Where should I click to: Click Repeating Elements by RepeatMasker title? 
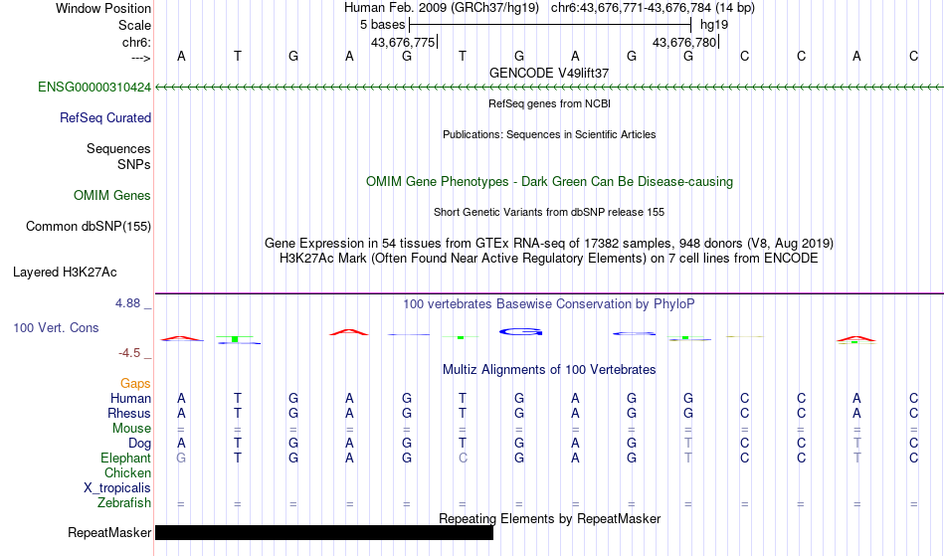[x=549, y=518]
